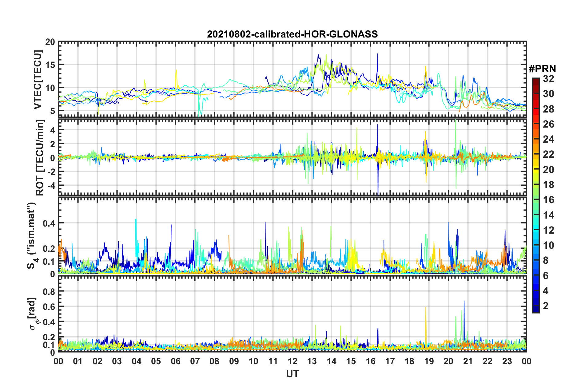Image resolution: width=585 pixels, height=391 pixels.
Task: Click the UT x-axis label
Action: click(x=292, y=374)
